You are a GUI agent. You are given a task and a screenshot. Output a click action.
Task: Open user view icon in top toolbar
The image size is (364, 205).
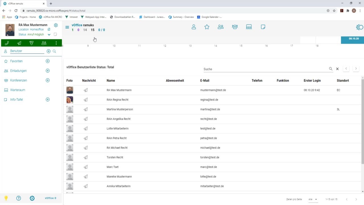tap(194, 27)
